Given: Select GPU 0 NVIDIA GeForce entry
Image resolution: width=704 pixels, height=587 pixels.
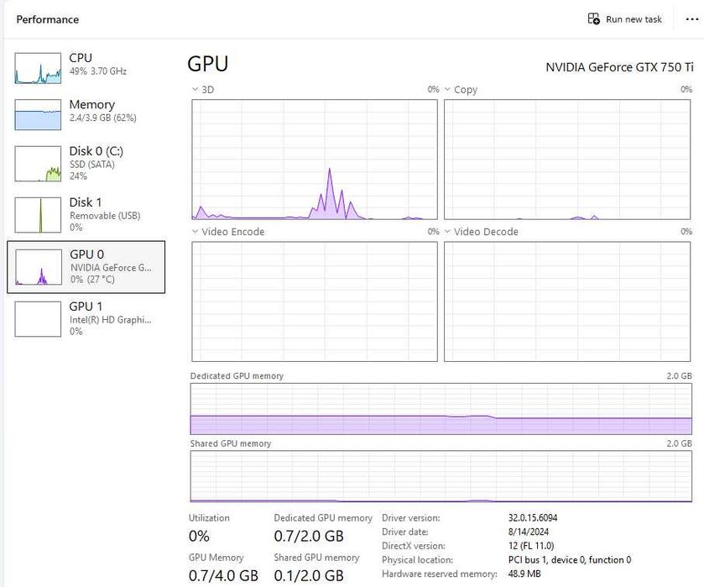Looking at the screenshot, I should point(86,267).
